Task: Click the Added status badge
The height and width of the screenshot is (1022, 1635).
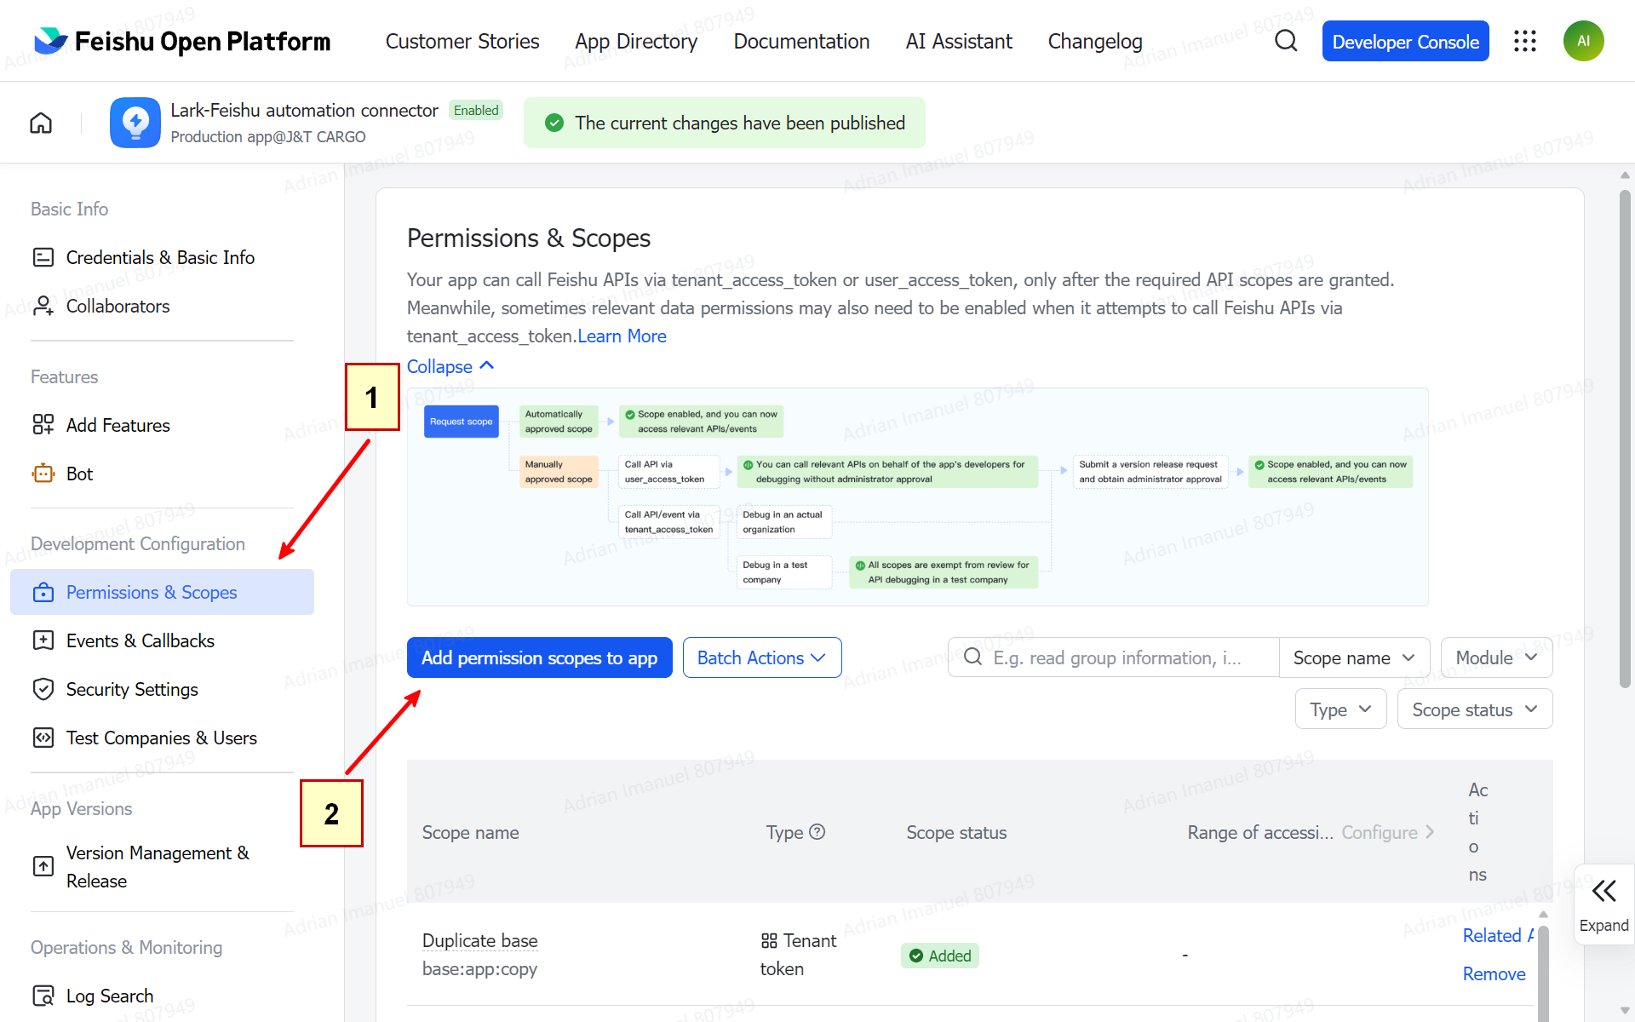Action: 940,956
